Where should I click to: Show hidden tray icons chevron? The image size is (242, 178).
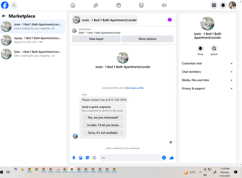[200, 172]
